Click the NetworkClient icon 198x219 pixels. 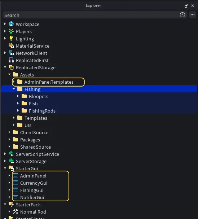pos(11,53)
